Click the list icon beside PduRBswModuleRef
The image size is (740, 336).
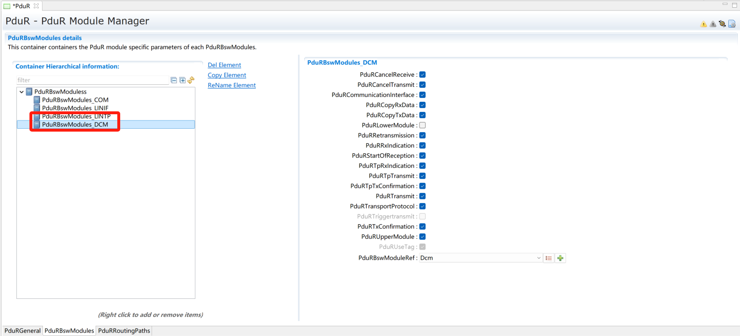click(549, 258)
